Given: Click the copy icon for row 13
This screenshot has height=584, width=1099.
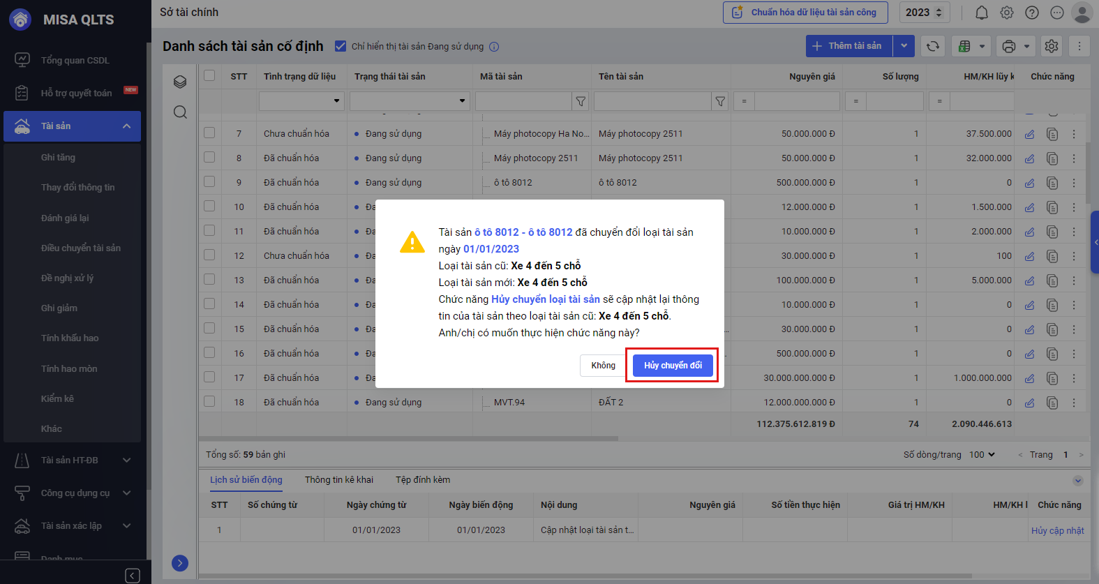Looking at the screenshot, I should tap(1052, 280).
